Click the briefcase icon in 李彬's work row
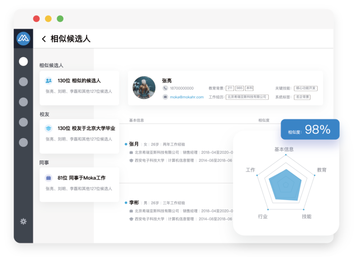360x263 pixels. click(131, 211)
